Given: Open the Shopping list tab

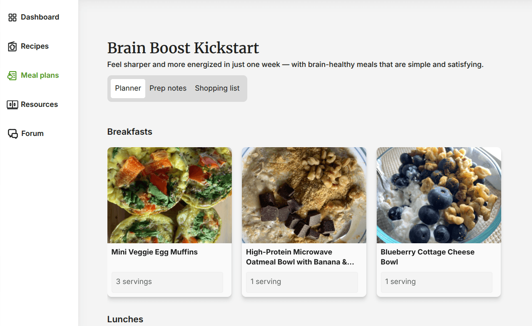Looking at the screenshot, I should (x=217, y=88).
